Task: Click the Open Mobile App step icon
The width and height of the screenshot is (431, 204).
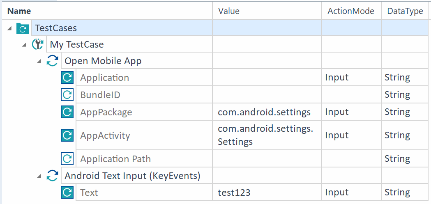Action: click(52, 61)
